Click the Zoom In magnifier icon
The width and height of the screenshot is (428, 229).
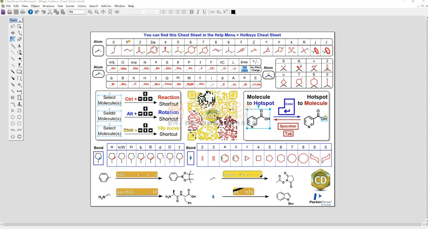[90, 12]
